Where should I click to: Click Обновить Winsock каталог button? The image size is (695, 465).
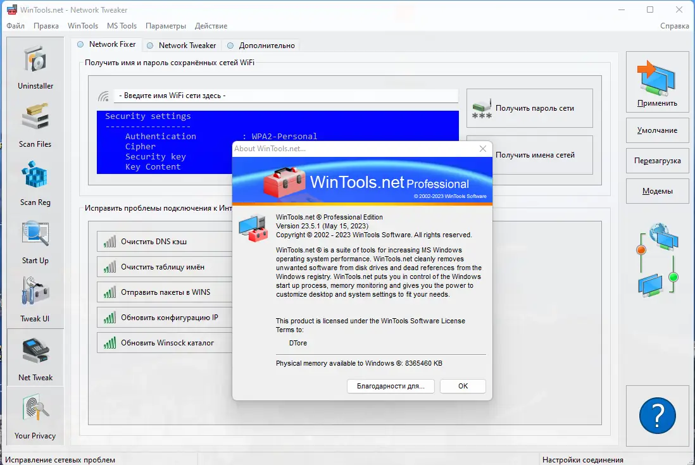point(165,343)
